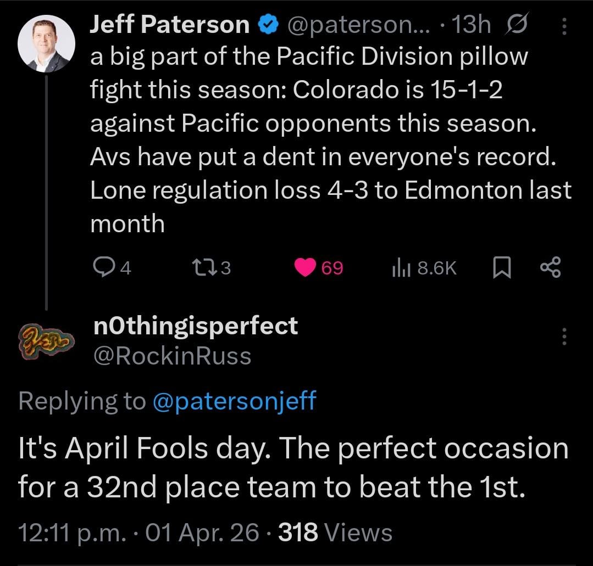Bookmark Jeff Paterson's tweet

(x=500, y=267)
